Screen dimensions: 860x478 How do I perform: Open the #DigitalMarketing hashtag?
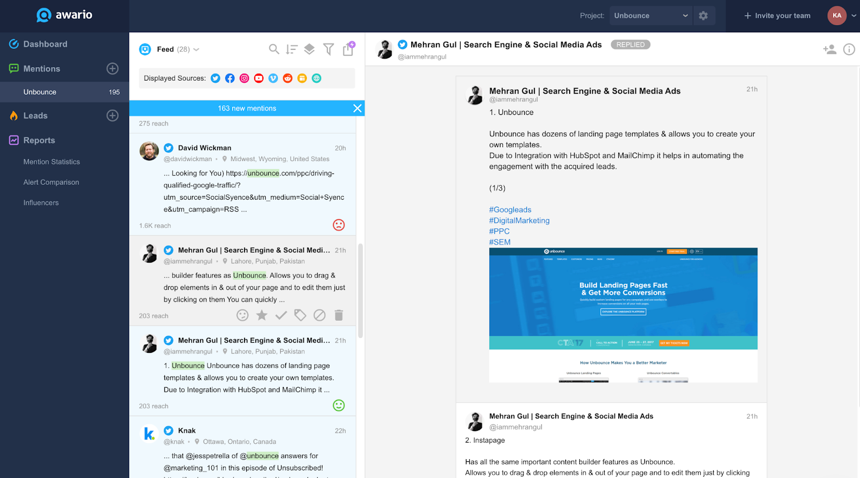click(x=519, y=220)
